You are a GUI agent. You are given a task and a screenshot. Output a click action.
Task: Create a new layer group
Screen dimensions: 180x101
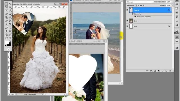(x=163, y=71)
